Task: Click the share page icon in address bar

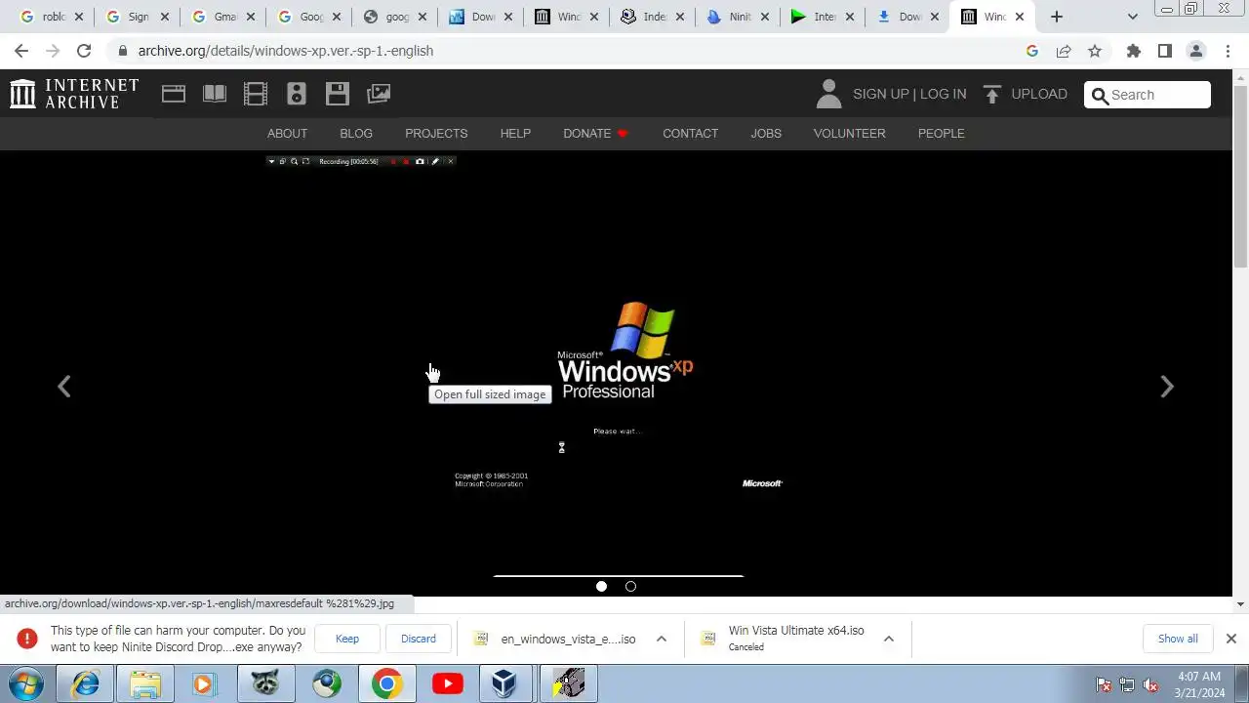Action: click(1064, 51)
